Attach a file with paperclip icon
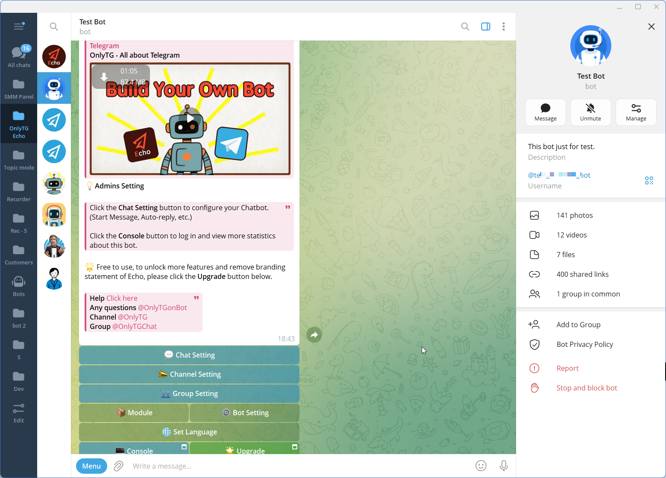Viewport: 666px width, 478px height. coord(118,466)
